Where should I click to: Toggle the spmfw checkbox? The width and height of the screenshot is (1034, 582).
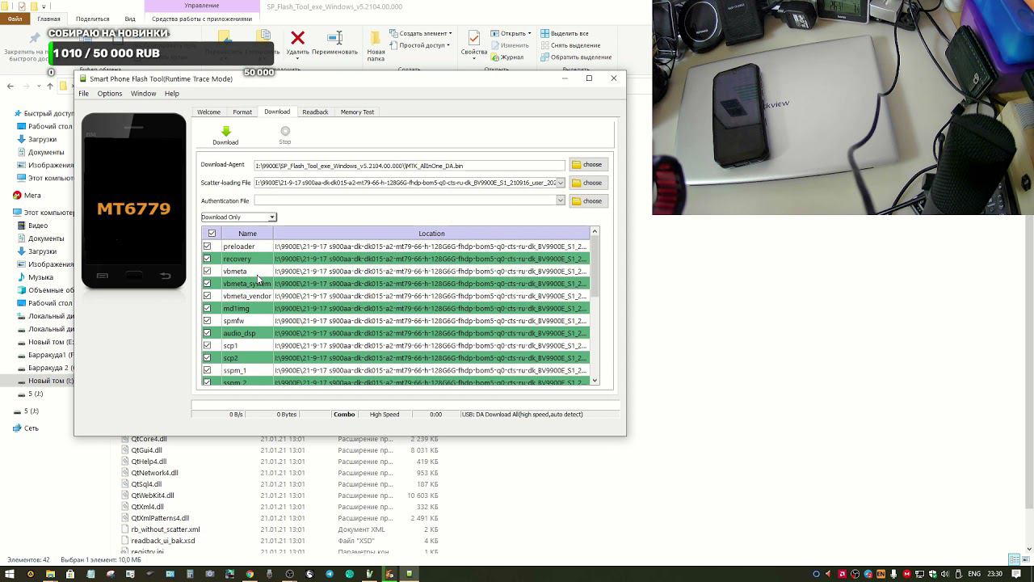pos(208,321)
